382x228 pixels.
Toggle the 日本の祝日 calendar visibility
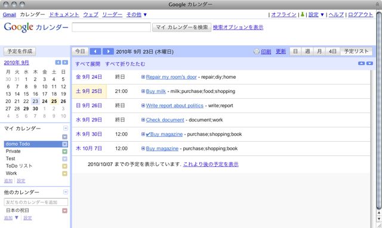(17, 211)
